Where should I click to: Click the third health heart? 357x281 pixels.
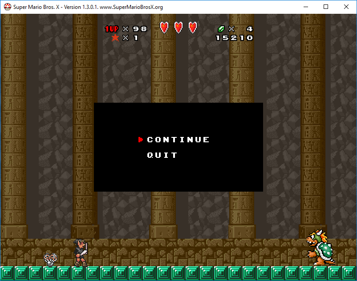[193, 28]
